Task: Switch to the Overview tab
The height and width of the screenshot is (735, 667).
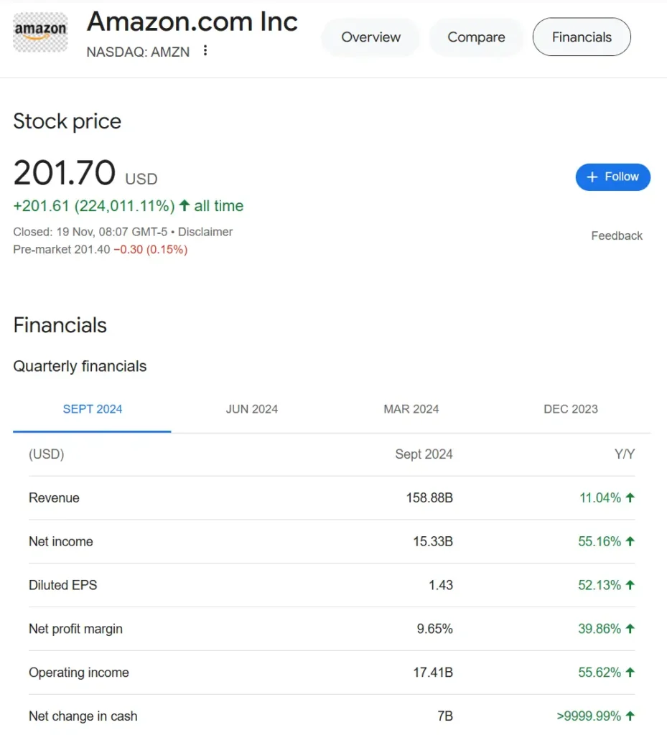Action: click(370, 37)
